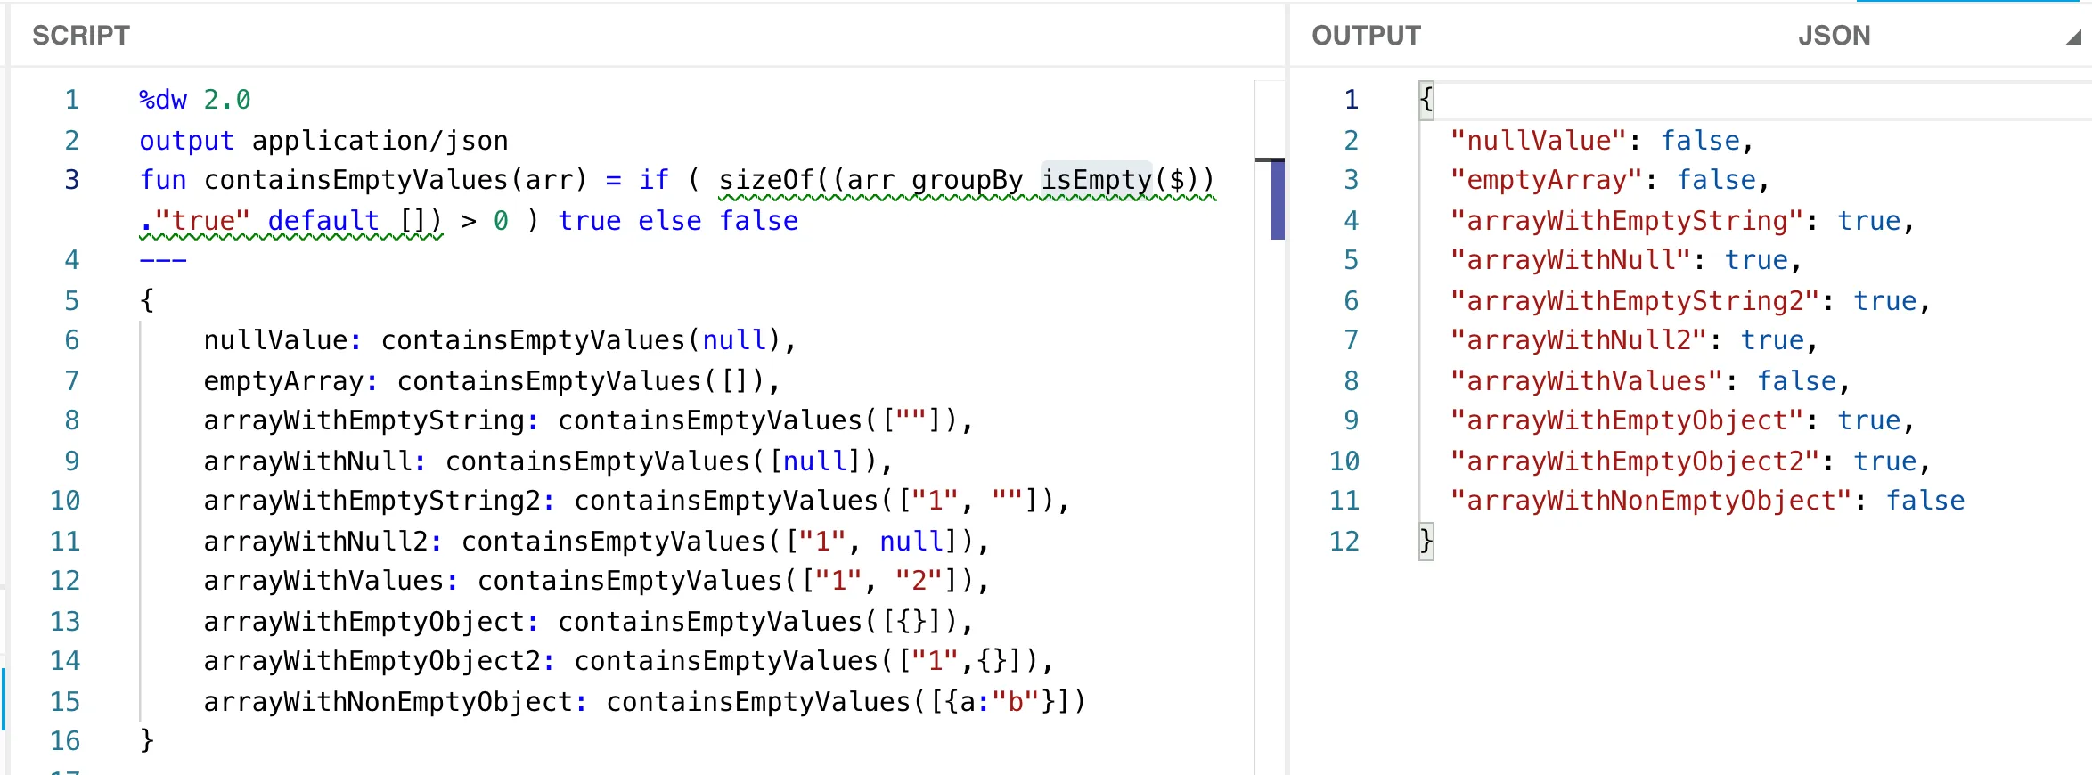Screen dimensions: 2092x775
Task: Click output "arrayWithEmptyString2": true line
Action: pos(1690,301)
